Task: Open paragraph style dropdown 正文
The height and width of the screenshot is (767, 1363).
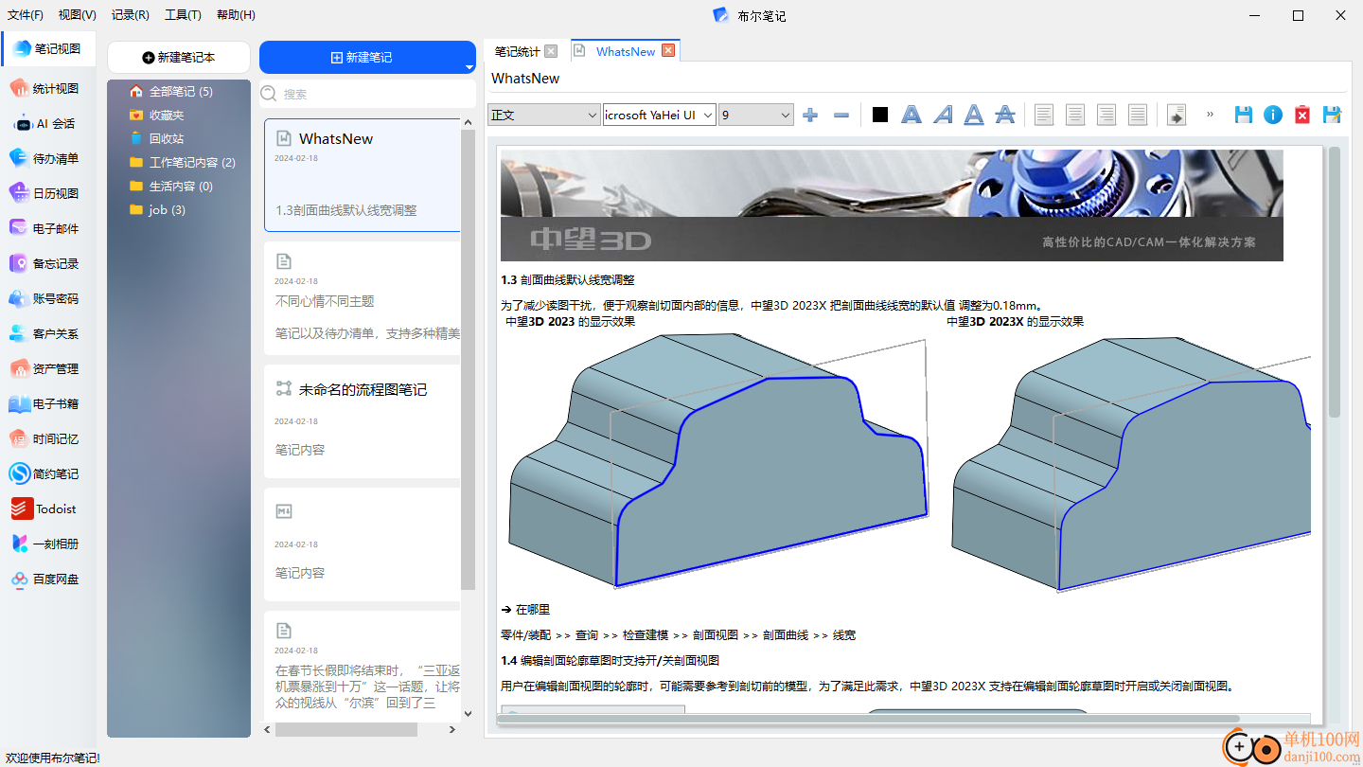Action: [544, 115]
